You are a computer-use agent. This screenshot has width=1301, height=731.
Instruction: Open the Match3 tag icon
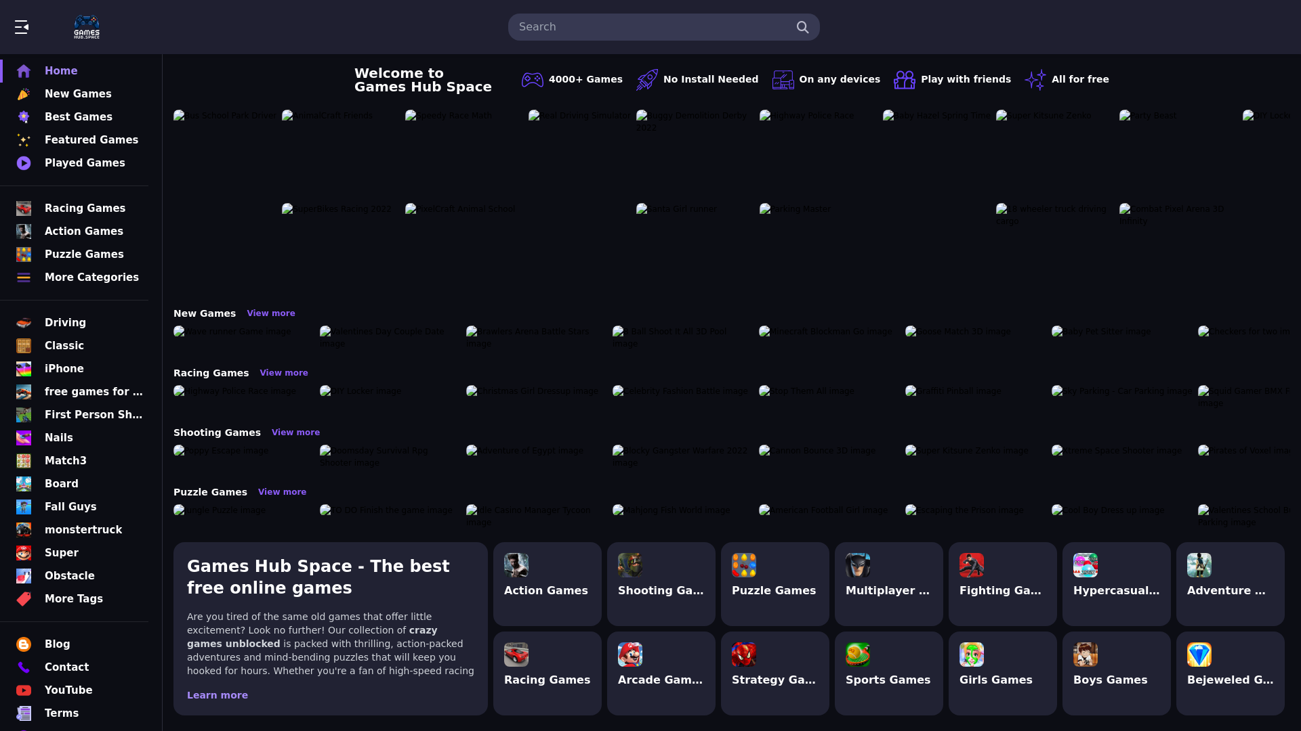[24, 461]
